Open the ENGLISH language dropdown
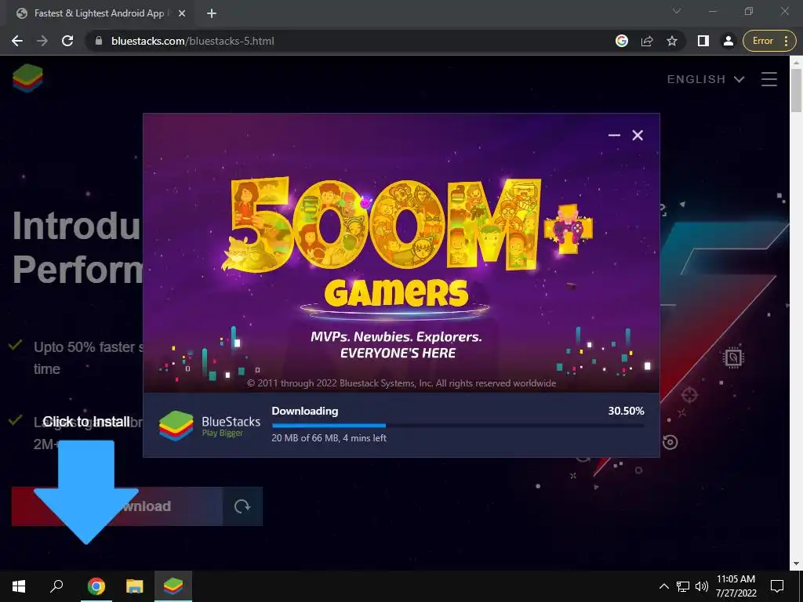 (x=705, y=79)
